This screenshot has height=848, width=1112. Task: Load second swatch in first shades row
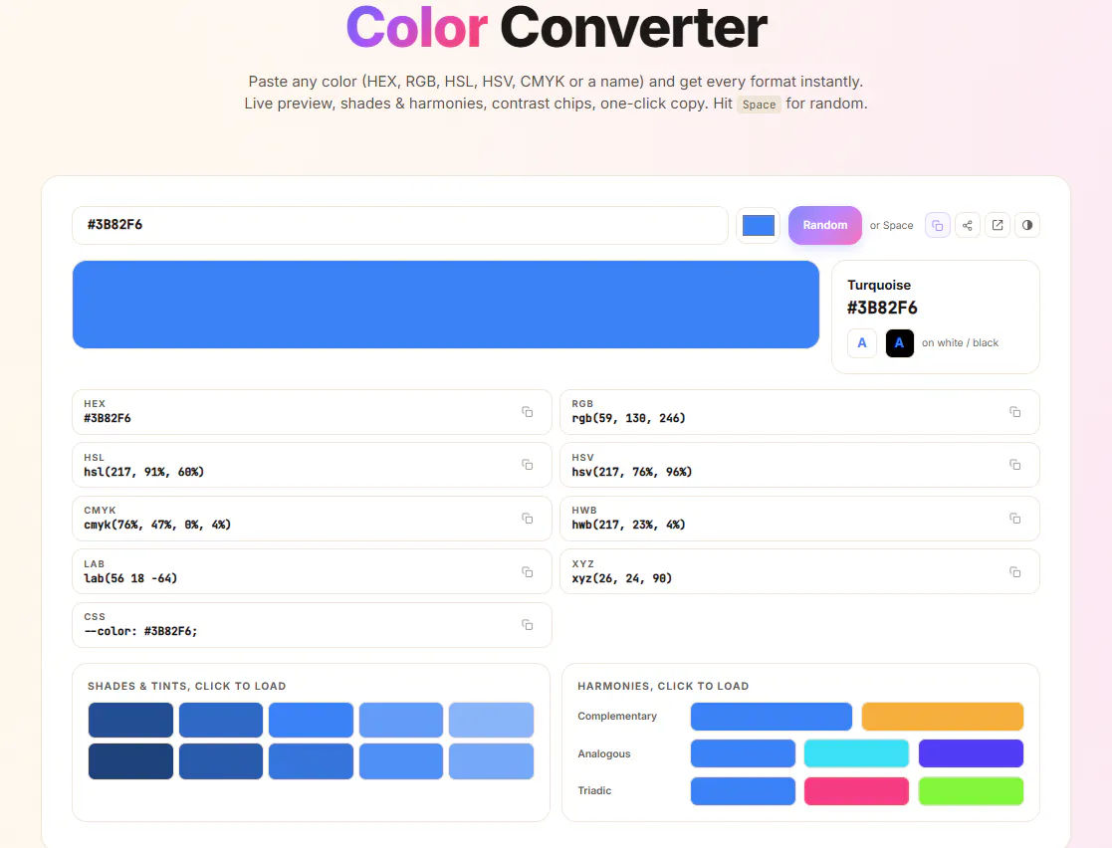[x=221, y=721]
